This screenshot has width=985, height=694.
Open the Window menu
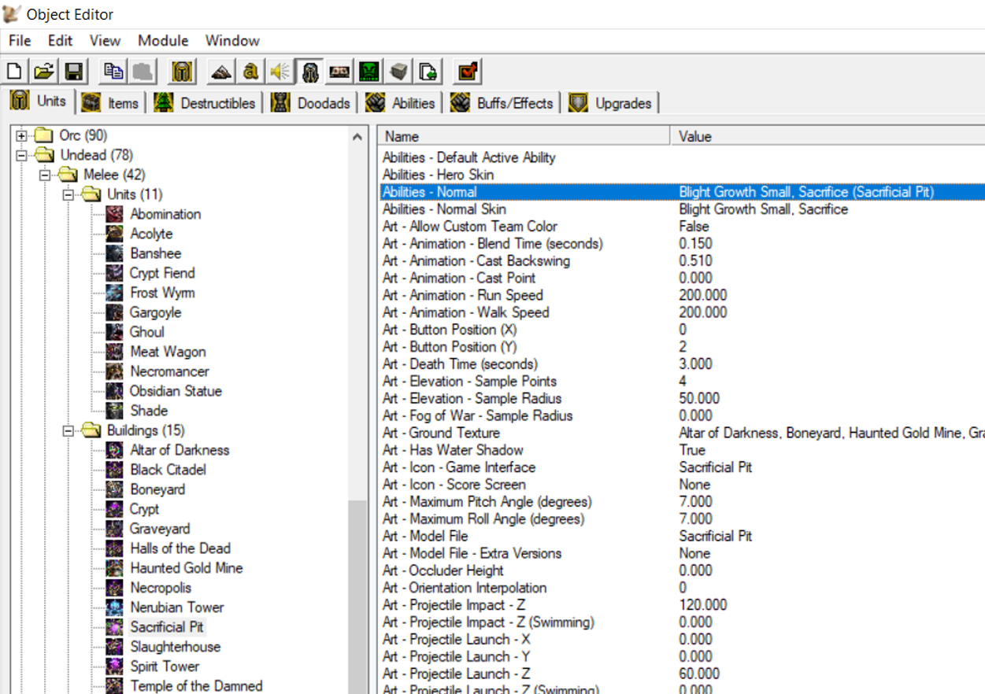(x=232, y=41)
